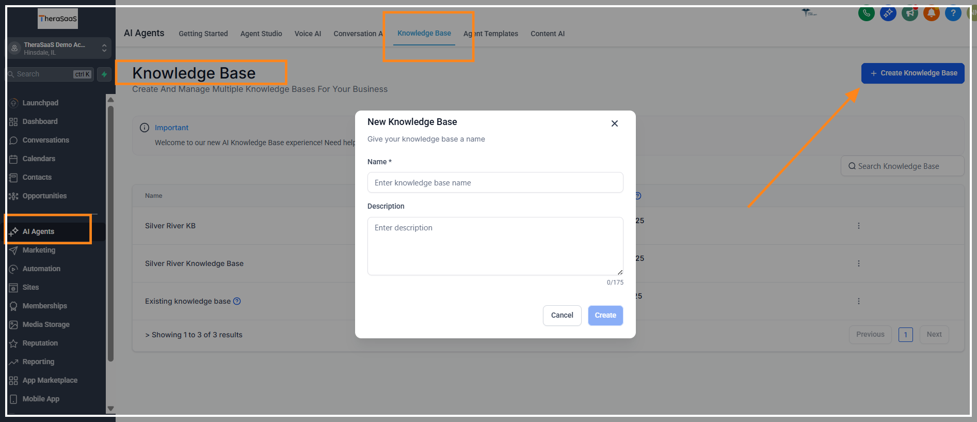The height and width of the screenshot is (422, 977).
Task: Click the sidebar Search box
Action: pos(51,74)
